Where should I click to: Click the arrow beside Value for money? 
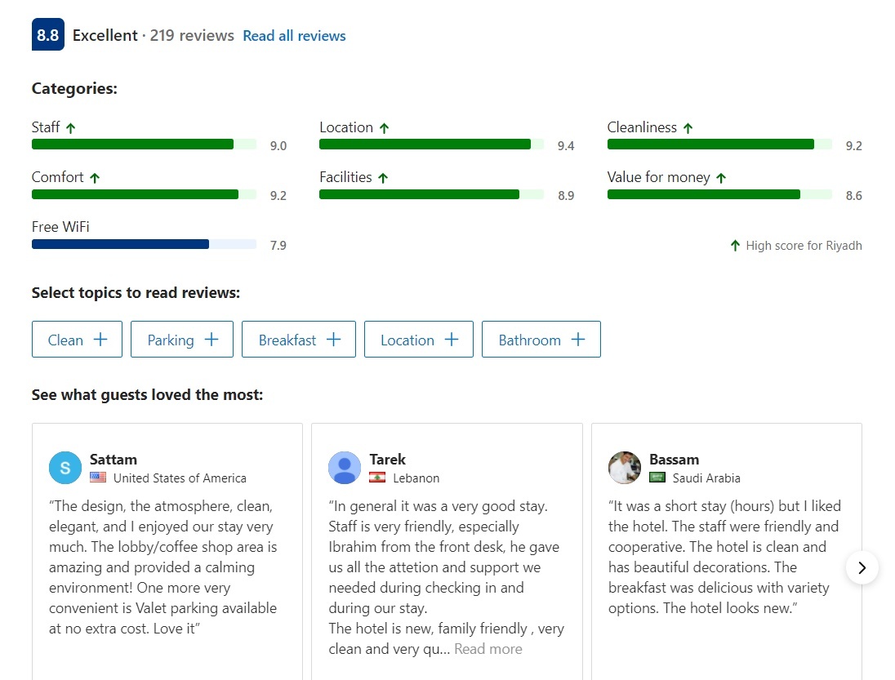coord(721,178)
